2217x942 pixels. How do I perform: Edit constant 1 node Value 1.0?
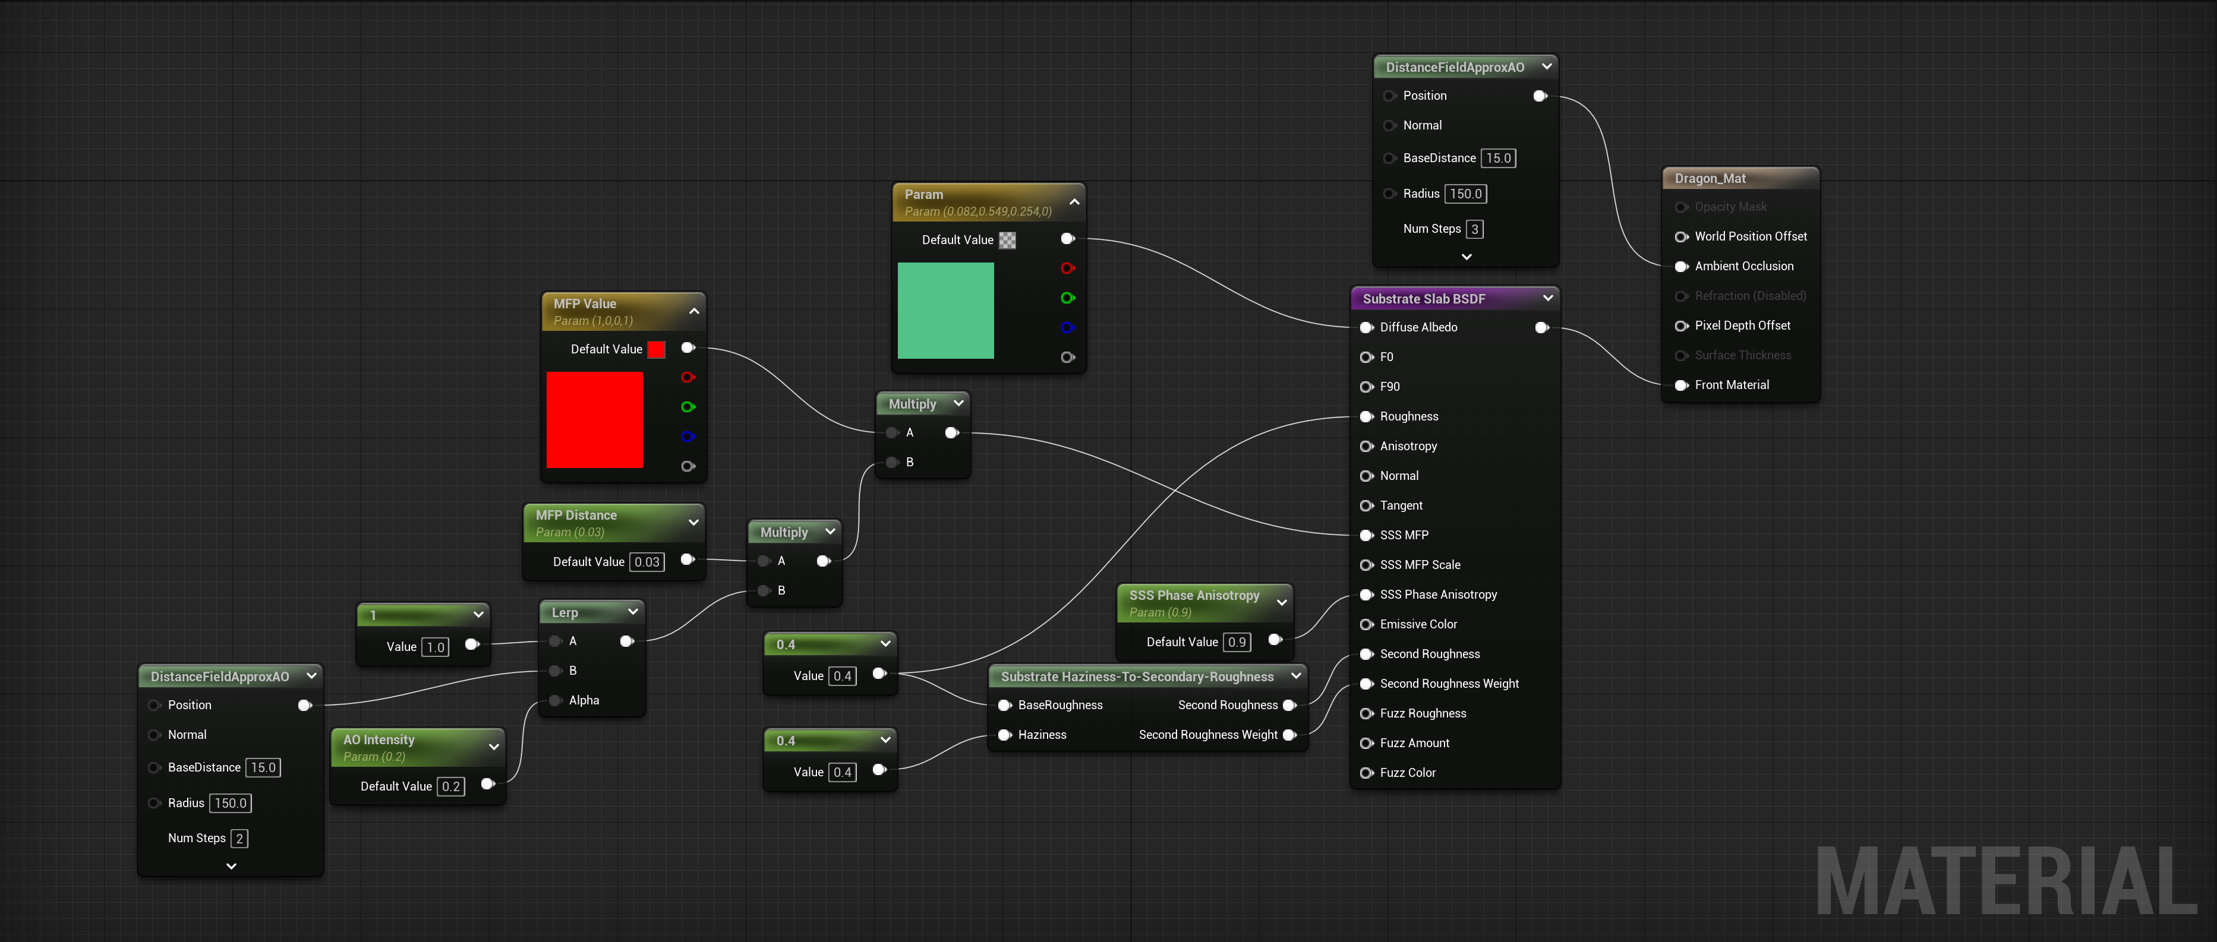point(436,647)
